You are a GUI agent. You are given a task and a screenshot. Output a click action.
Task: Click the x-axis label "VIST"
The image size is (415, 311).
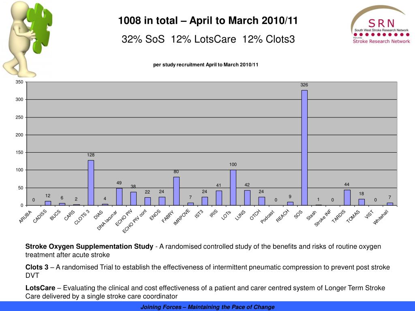point(369,214)
